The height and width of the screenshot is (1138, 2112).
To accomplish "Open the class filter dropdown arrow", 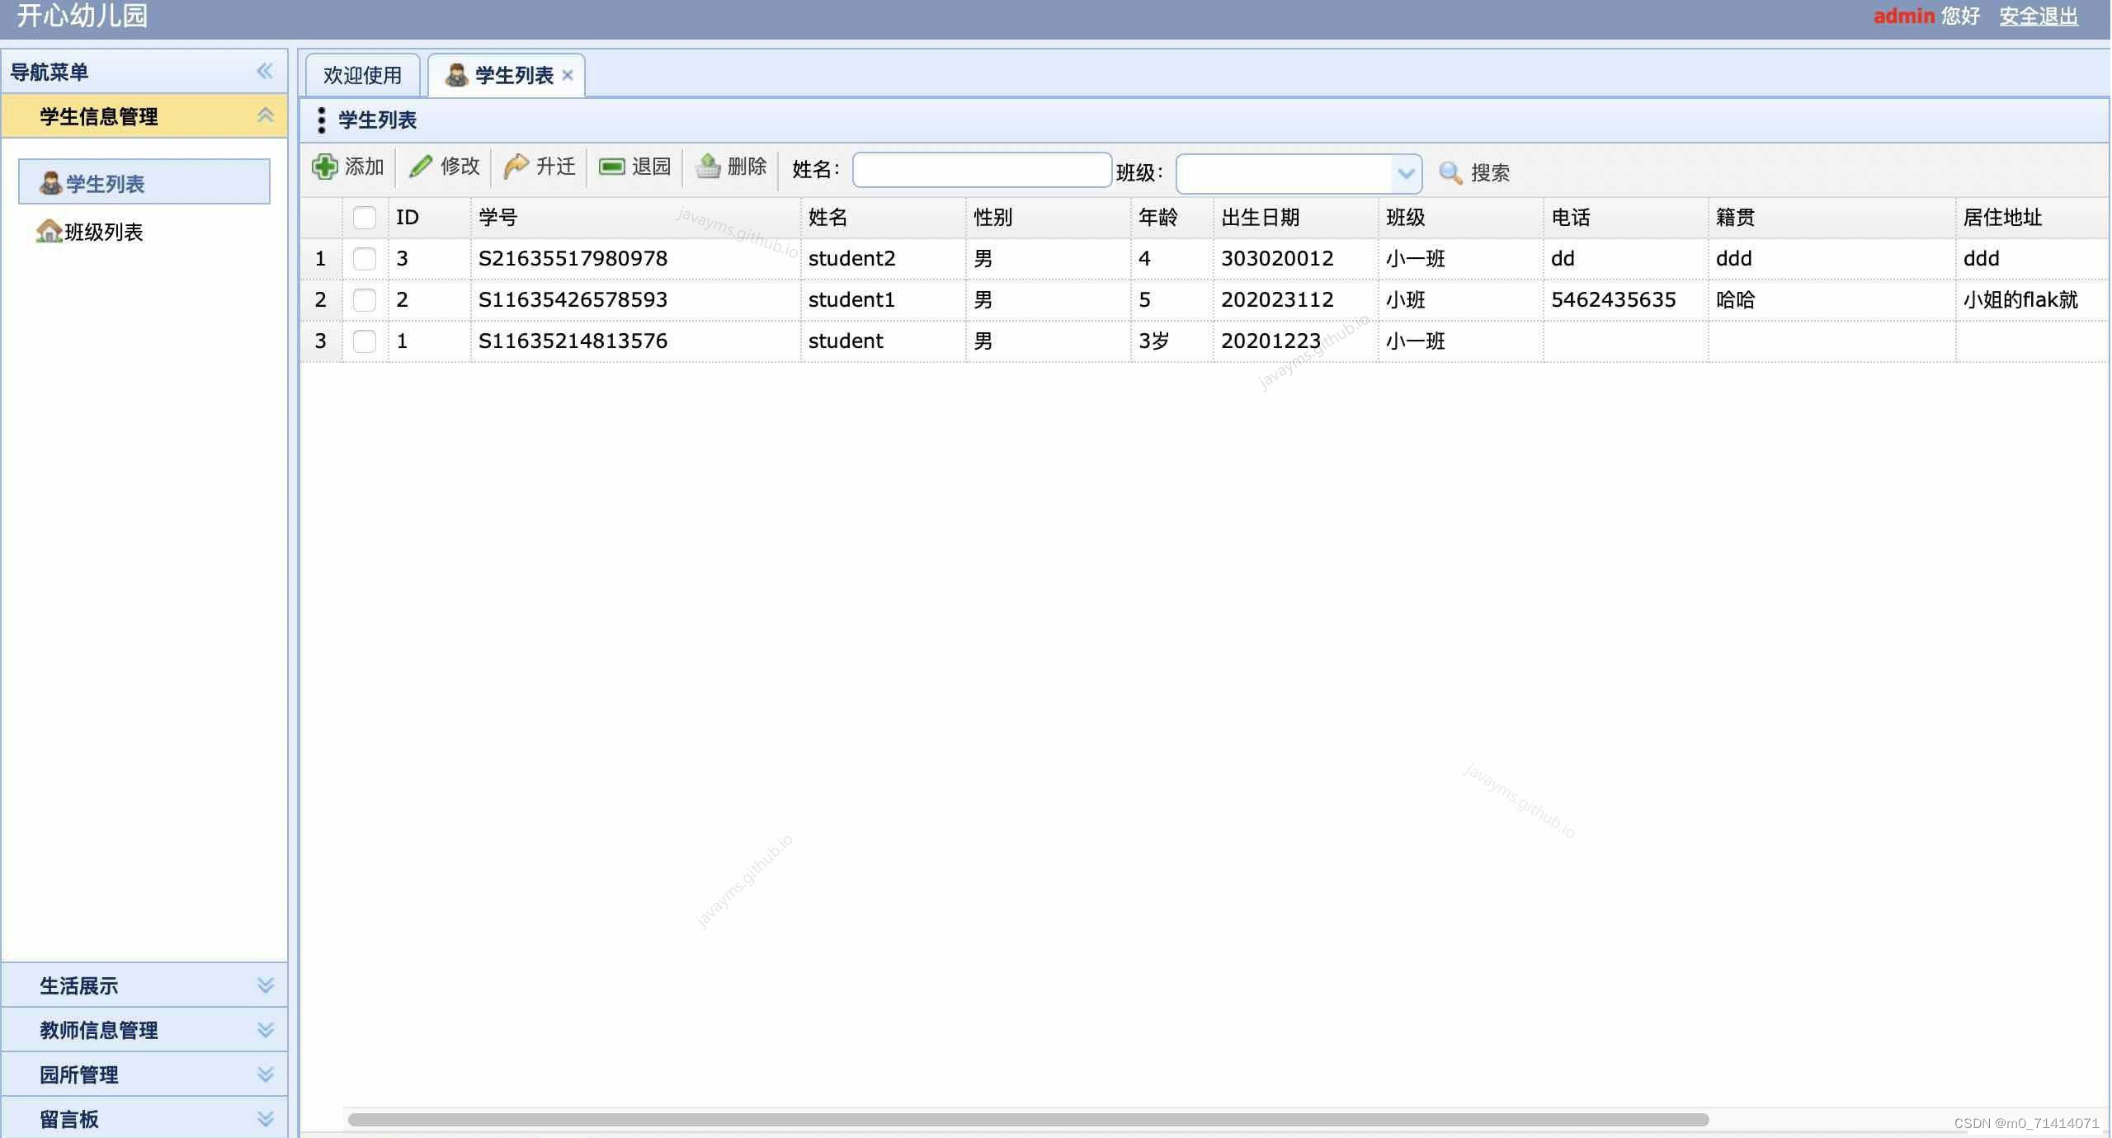I will click(1406, 173).
